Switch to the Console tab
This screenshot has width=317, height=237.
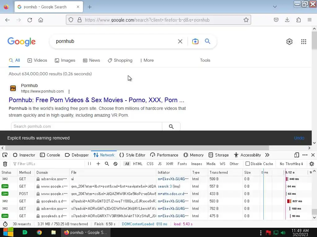click(x=50, y=155)
